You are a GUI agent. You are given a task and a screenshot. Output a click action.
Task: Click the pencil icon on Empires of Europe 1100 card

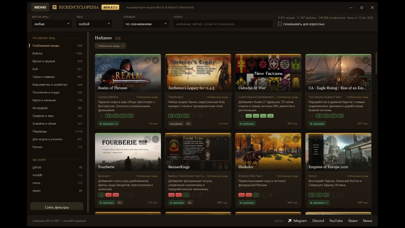(x=358, y=139)
